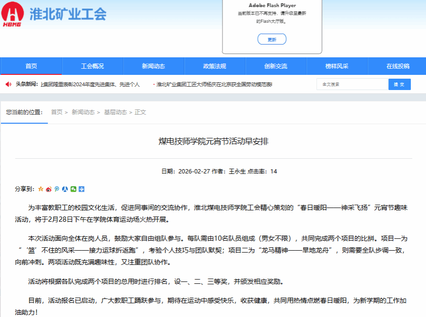Click the HBMG logo

12,15
